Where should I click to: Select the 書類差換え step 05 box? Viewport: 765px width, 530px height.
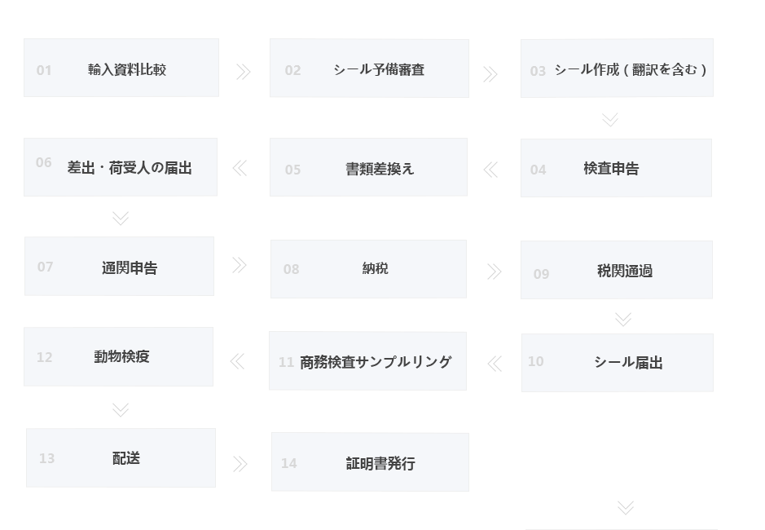click(368, 168)
